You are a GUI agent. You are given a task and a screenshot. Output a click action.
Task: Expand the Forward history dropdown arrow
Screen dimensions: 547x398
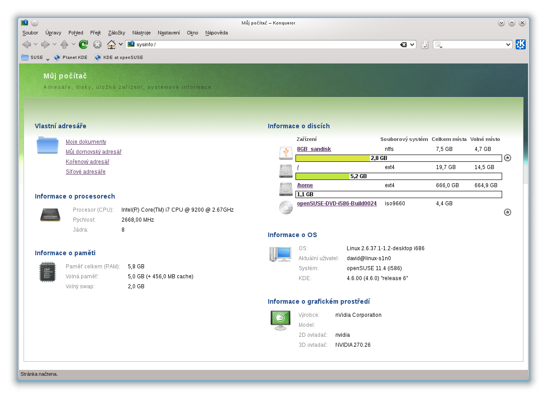pyautogui.click(x=54, y=44)
